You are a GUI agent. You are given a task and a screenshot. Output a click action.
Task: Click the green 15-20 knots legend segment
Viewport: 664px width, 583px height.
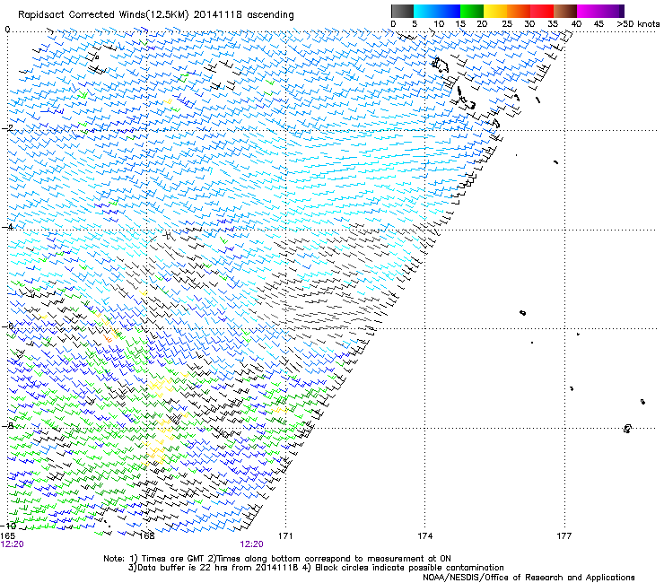pyautogui.click(x=472, y=11)
